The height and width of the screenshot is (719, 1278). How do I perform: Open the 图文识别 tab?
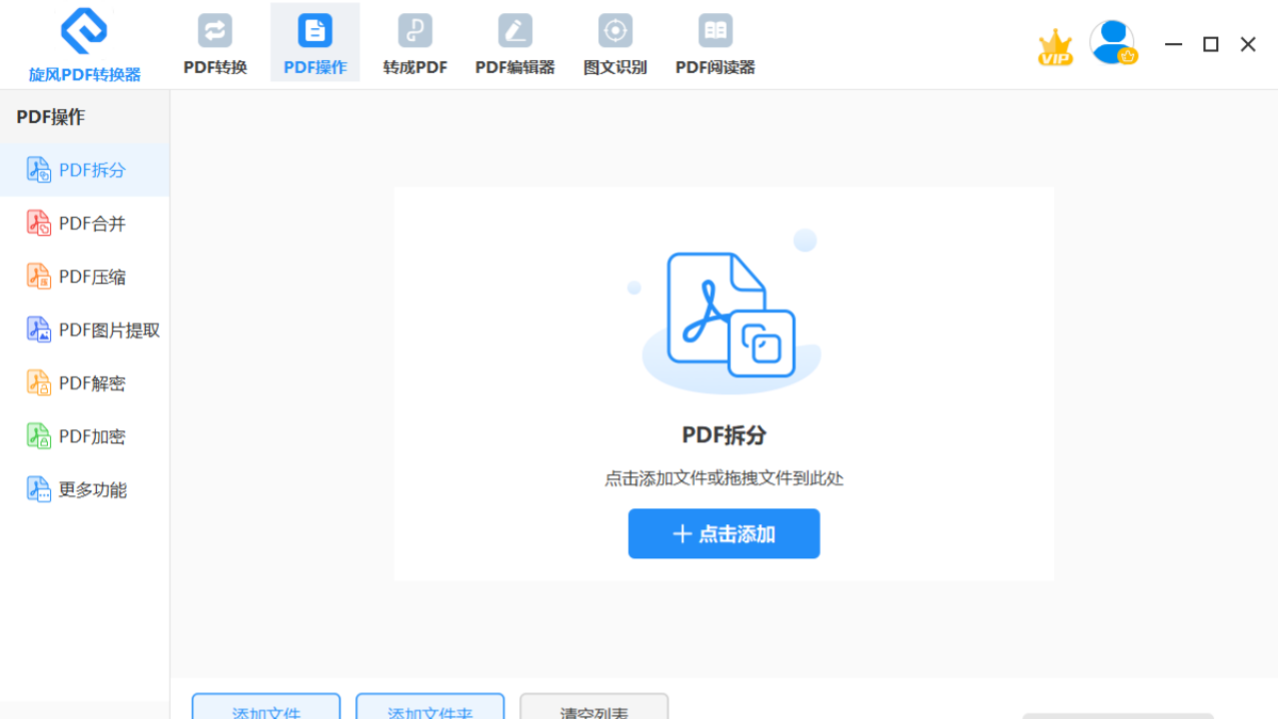point(614,42)
